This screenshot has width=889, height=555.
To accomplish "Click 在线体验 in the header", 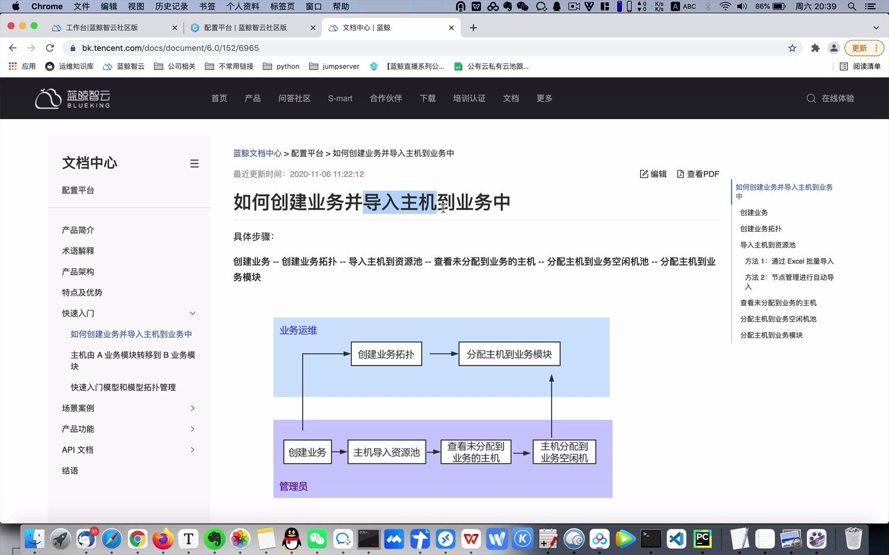I will (x=838, y=98).
